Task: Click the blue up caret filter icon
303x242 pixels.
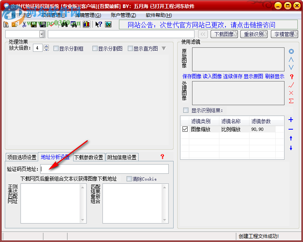Action: pos(291,60)
